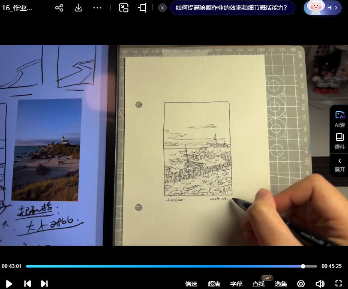
Task: Open the 选集 episode list
Action: [281, 284]
